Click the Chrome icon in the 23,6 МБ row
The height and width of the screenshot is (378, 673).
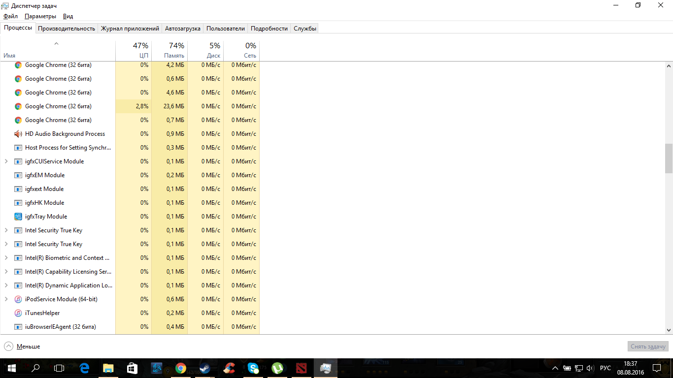click(18, 106)
